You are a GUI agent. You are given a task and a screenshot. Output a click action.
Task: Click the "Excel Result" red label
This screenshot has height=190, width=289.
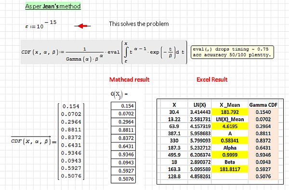[x=212, y=79]
